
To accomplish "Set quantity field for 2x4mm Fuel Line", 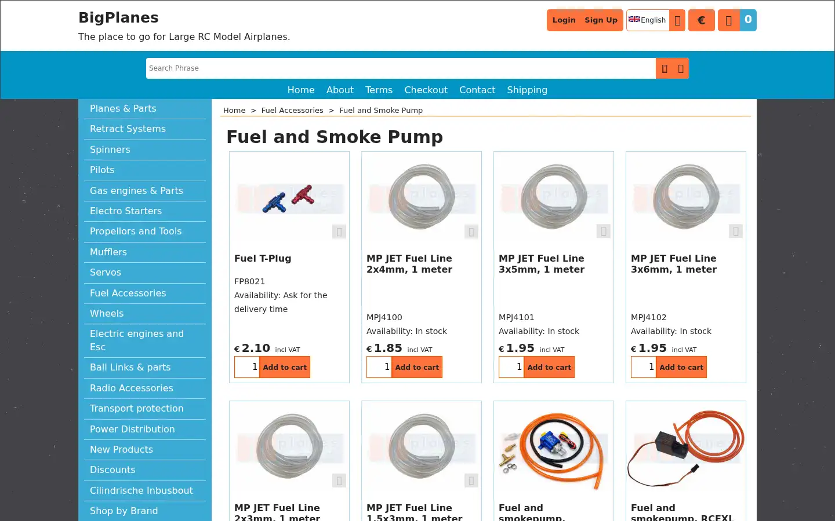I will click(379, 367).
